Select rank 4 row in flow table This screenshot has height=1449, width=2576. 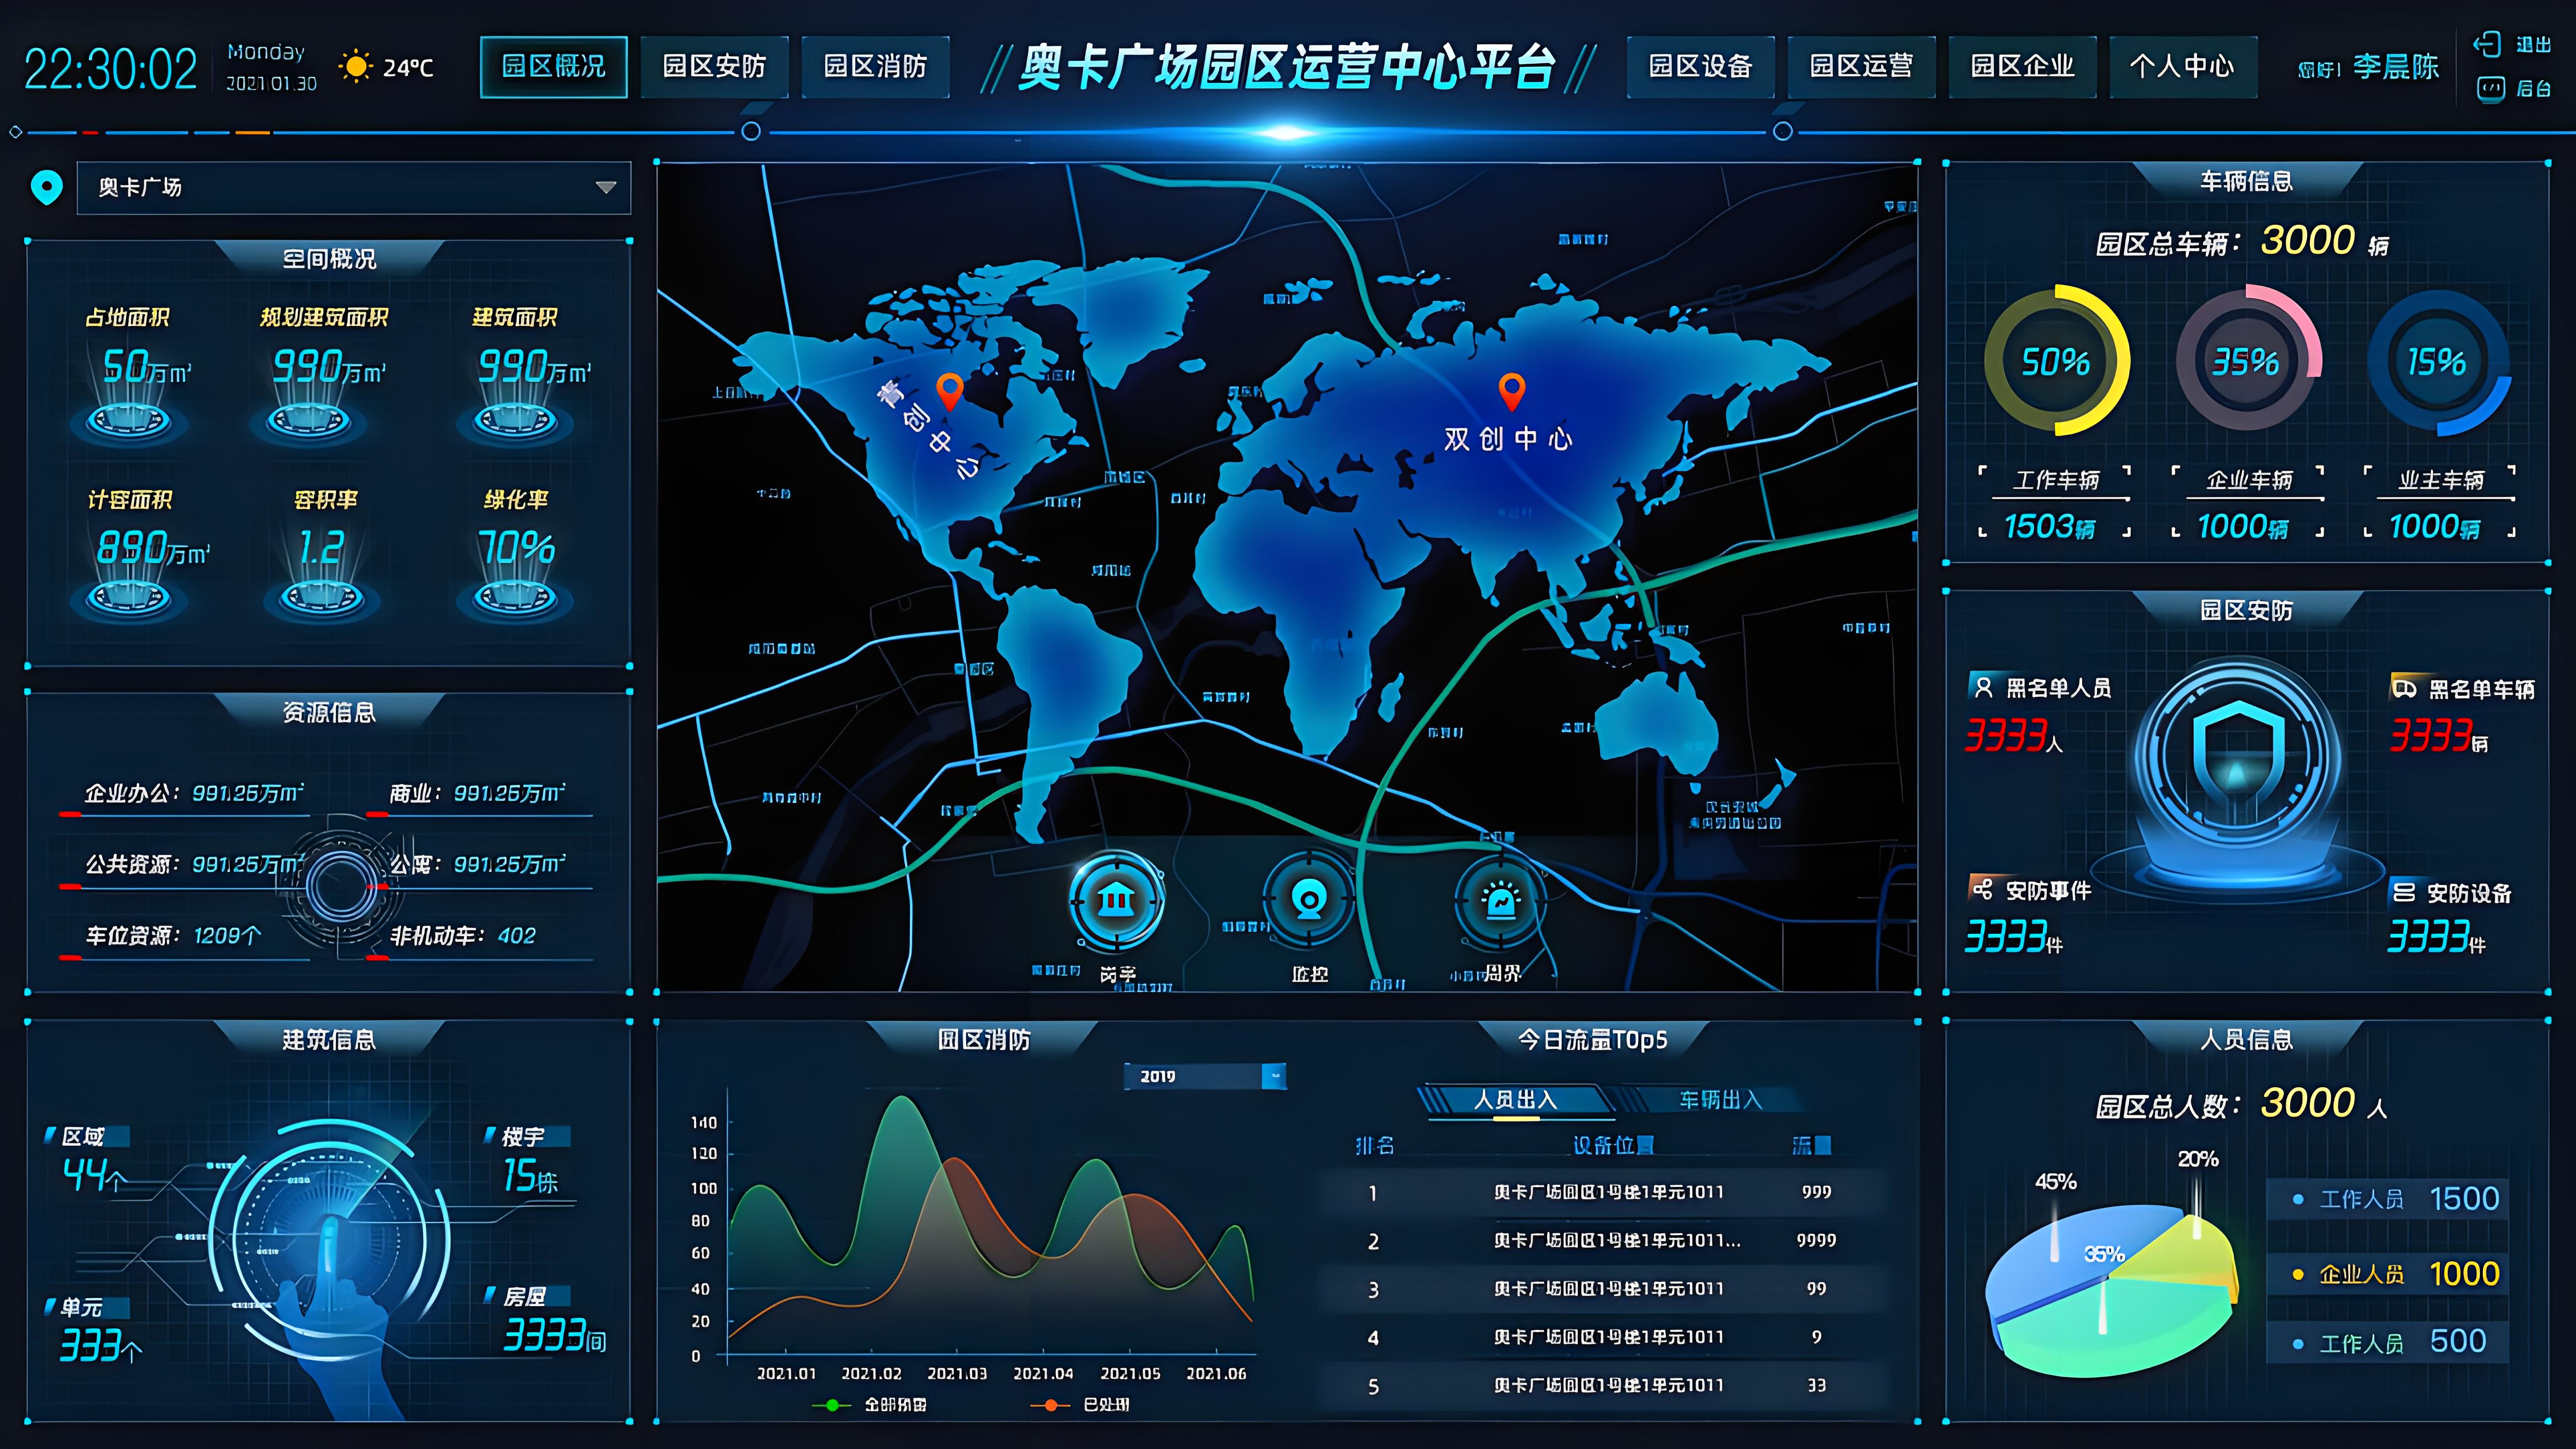(x=1603, y=1337)
